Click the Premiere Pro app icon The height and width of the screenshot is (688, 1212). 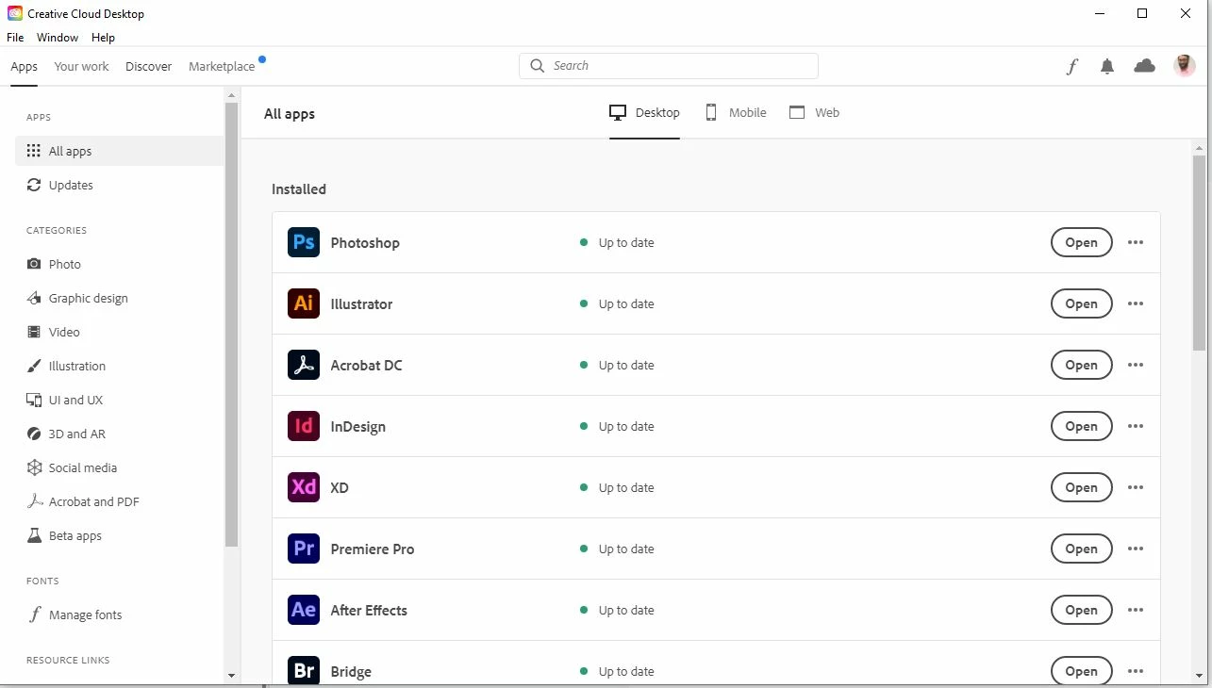tap(304, 549)
